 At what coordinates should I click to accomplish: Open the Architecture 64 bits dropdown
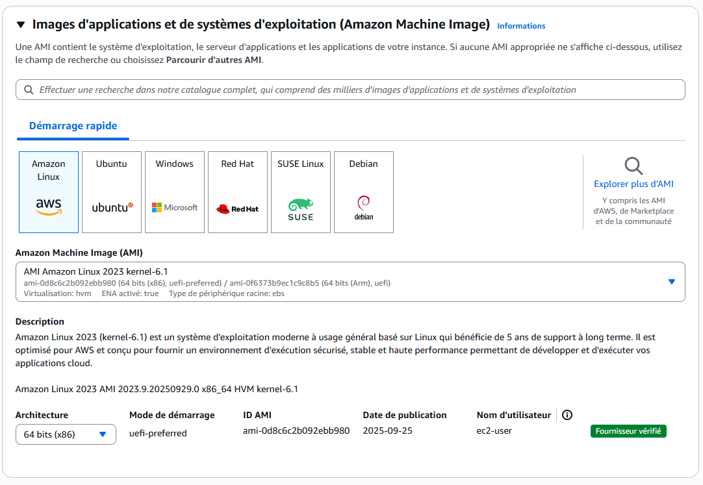point(65,434)
